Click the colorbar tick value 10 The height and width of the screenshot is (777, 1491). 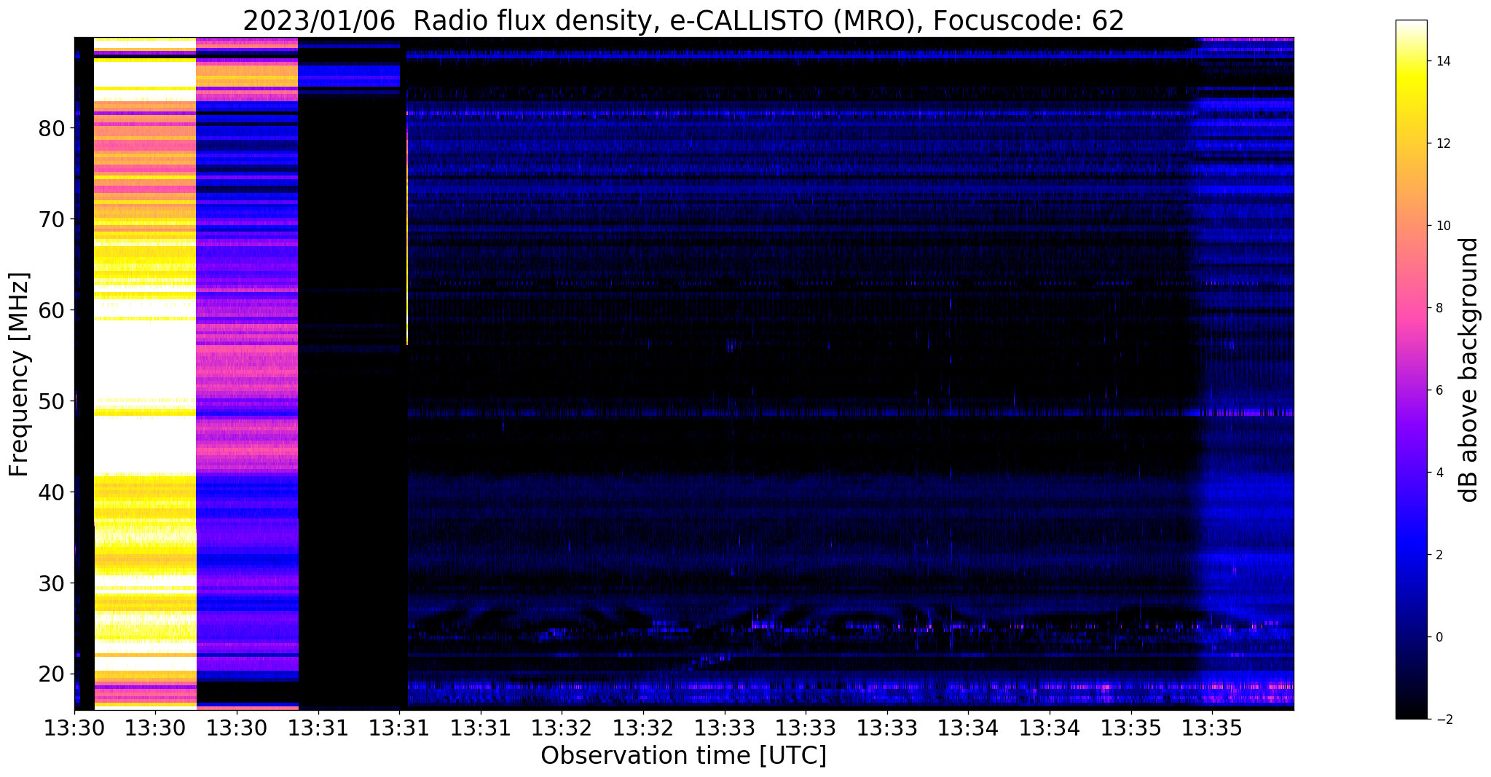point(1442,226)
